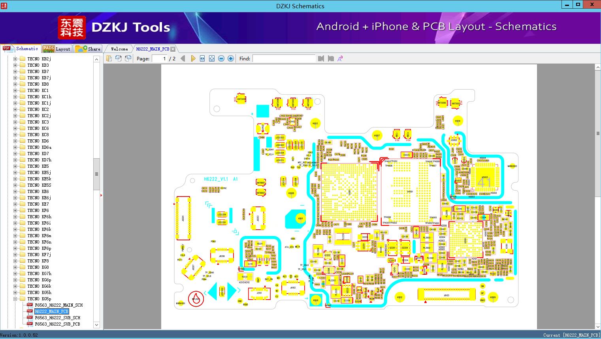Click the Find text field
The image size is (601, 339).
click(x=284, y=58)
